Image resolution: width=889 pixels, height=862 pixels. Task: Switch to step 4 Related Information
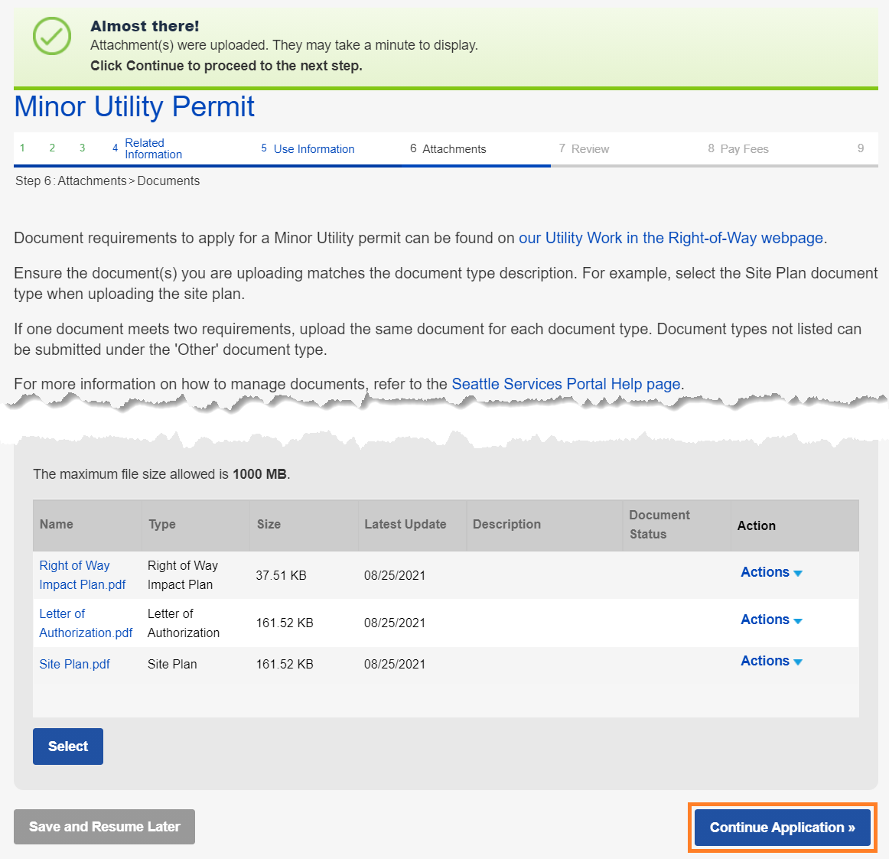pyautogui.click(x=152, y=148)
